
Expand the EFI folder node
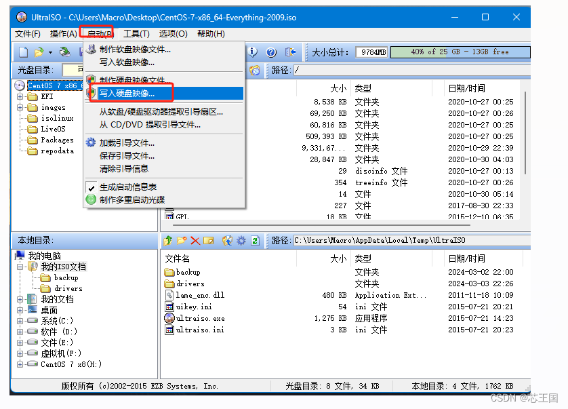pos(20,96)
